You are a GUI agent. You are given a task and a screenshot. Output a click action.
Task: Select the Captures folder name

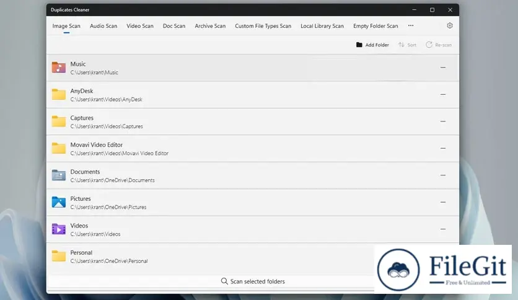[x=82, y=118]
